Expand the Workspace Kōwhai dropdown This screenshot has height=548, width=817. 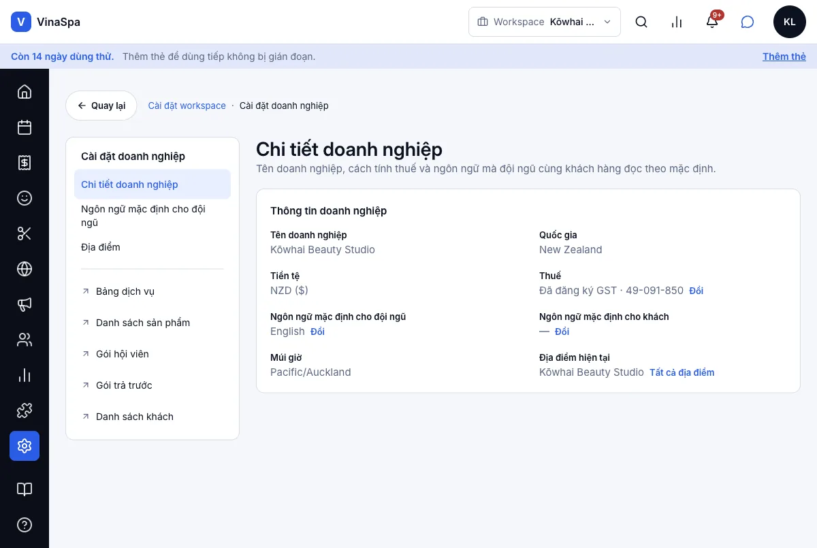coord(545,22)
